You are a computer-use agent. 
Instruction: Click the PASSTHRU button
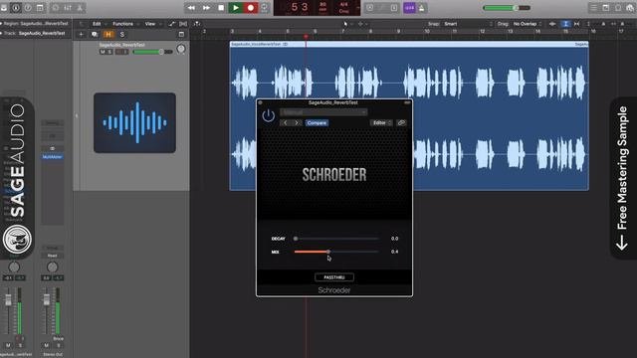point(334,277)
